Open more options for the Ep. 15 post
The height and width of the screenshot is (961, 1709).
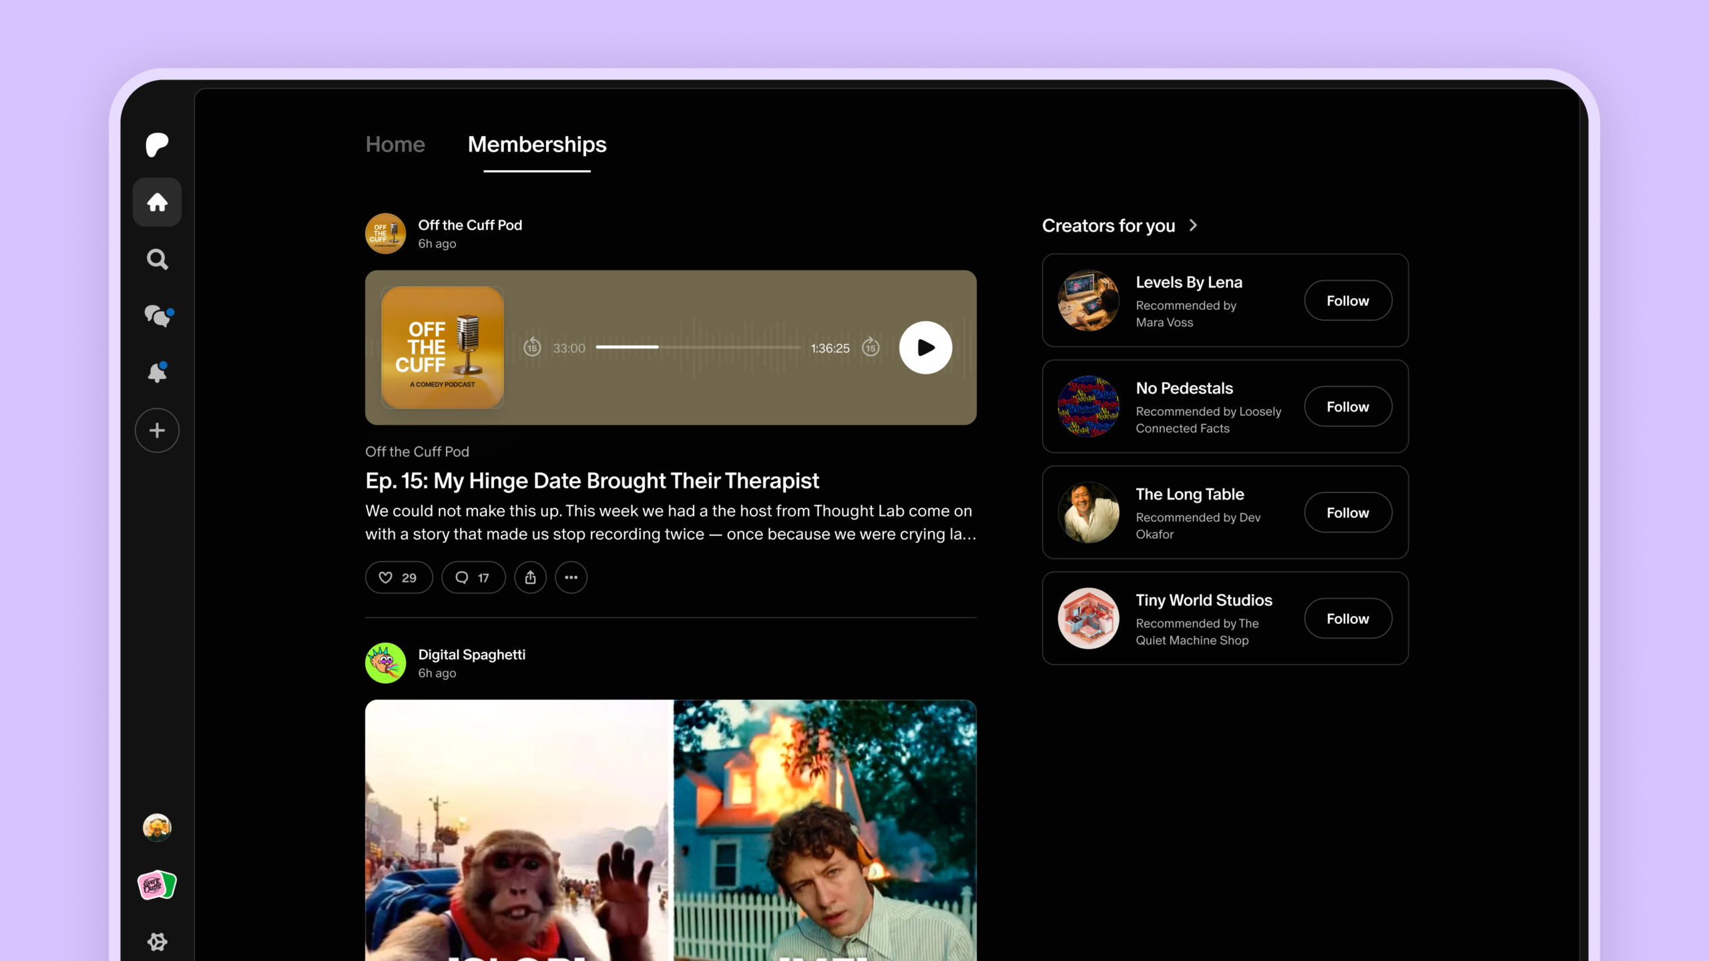point(571,577)
